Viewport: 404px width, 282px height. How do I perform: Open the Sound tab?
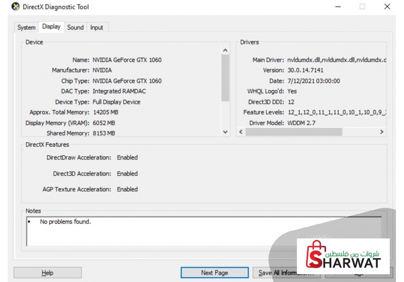[75, 27]
